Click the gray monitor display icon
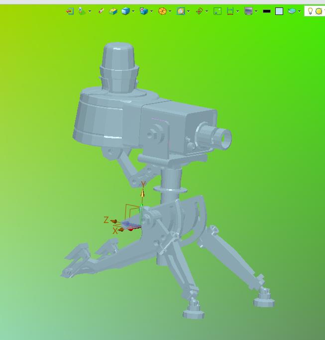Viewport: 325px width, 340px height. (x=248, y=11)
